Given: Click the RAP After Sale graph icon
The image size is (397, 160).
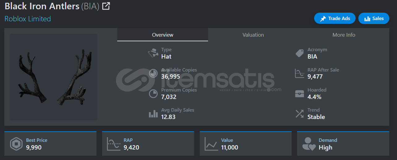Looking at the screenshot, I should (299, 73).
